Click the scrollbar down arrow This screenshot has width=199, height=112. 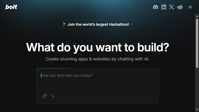click(x=197, y=109)
